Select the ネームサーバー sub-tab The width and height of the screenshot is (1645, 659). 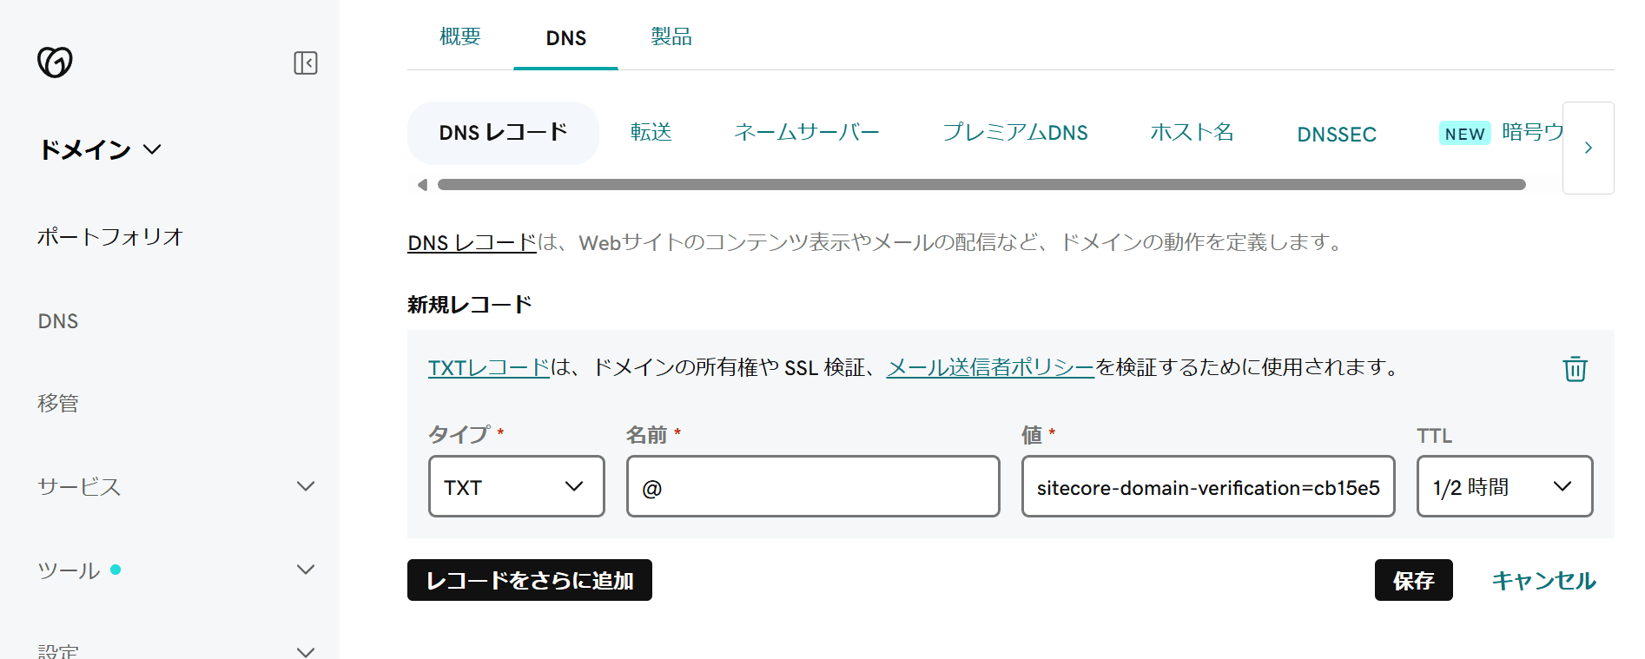(x=806, y=133)
